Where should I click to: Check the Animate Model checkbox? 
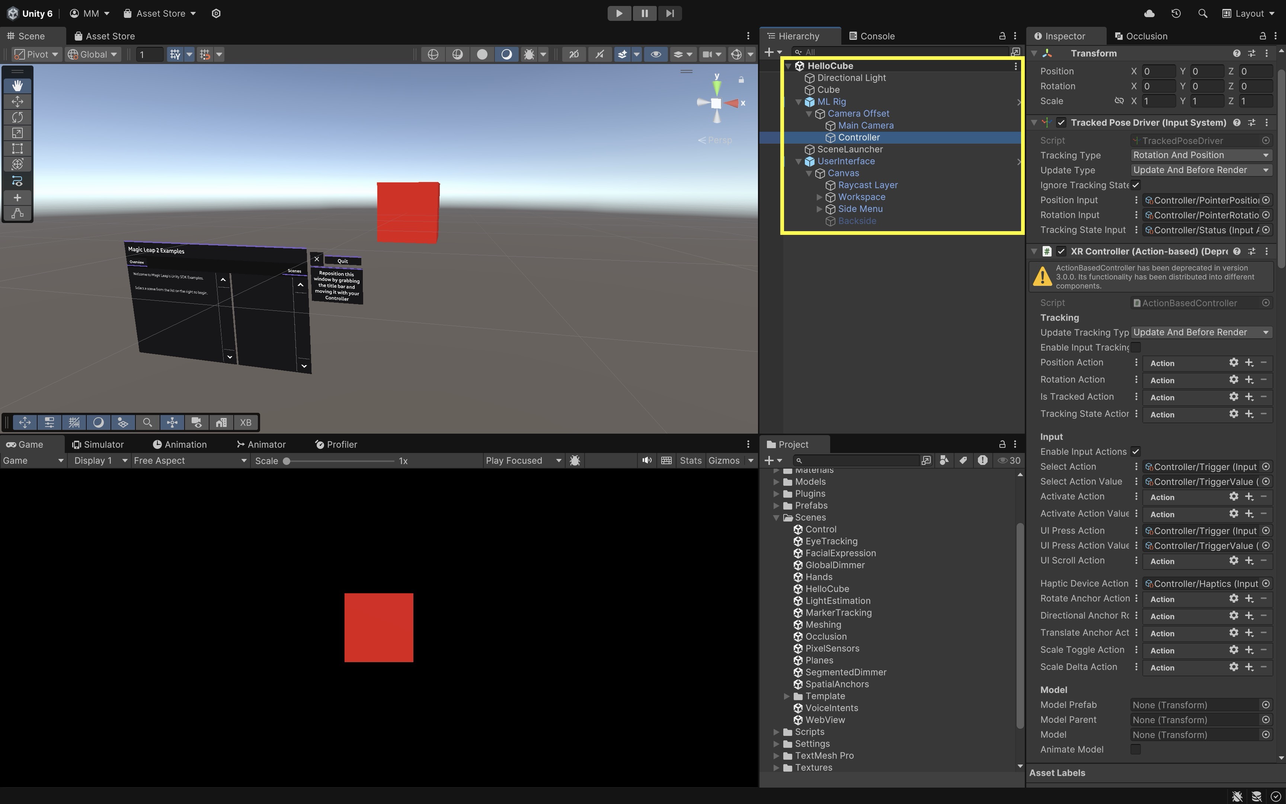tap(1136, 749)
